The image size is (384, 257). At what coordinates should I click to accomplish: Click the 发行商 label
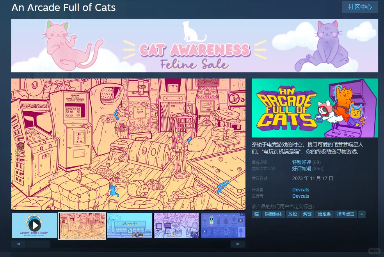[258, 196]
